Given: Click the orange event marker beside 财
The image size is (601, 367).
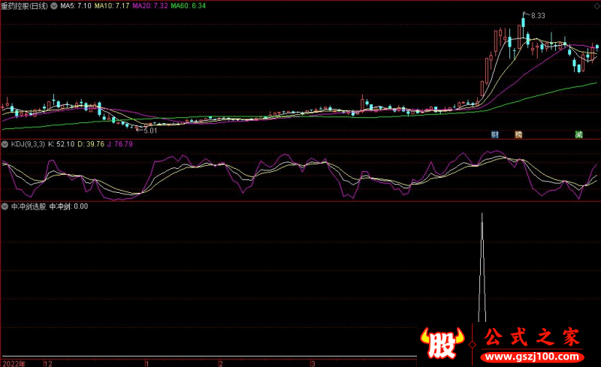Looking at the screenshot, I should 518,135.
